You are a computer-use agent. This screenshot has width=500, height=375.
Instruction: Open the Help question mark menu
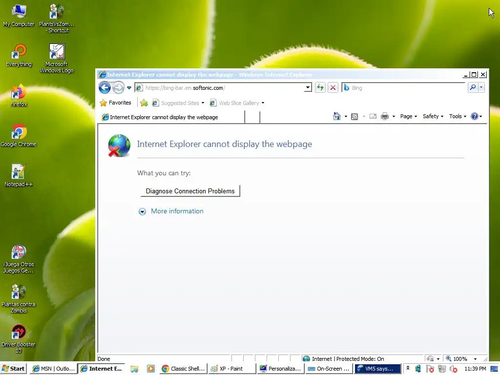(x=476, y=116)
